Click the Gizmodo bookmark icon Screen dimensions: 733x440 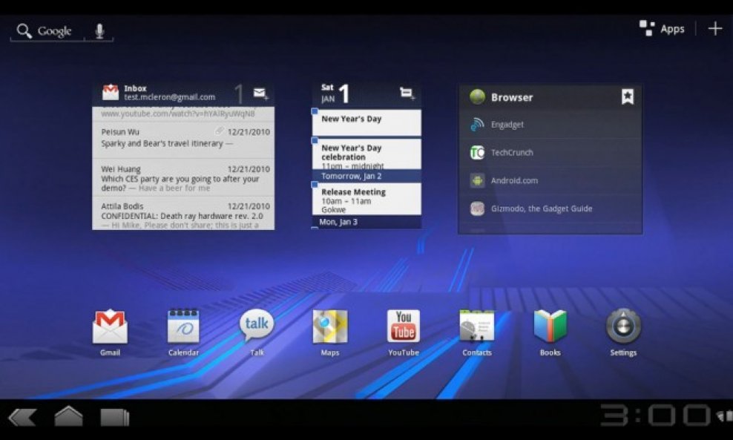[477, 208]
